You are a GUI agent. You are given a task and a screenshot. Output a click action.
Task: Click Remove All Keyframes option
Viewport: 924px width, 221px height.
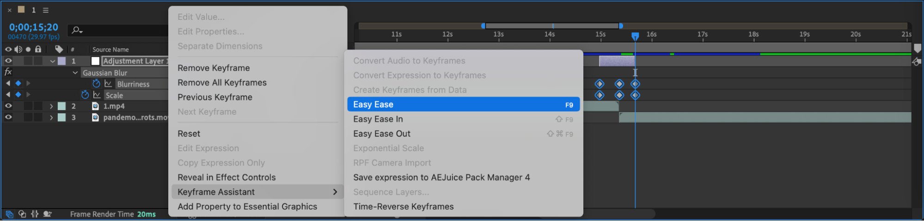pos(222,83)
